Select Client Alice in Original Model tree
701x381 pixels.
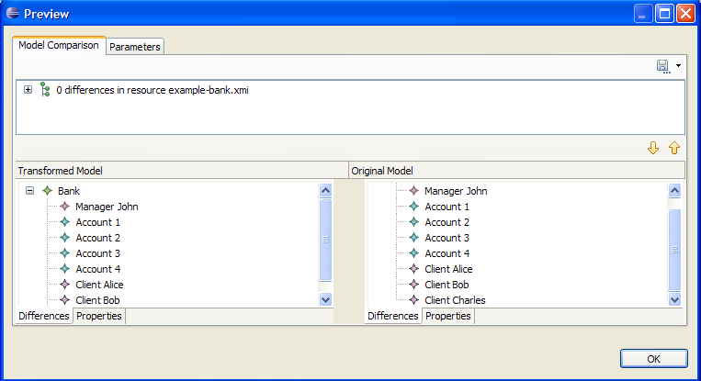point(449,269)
